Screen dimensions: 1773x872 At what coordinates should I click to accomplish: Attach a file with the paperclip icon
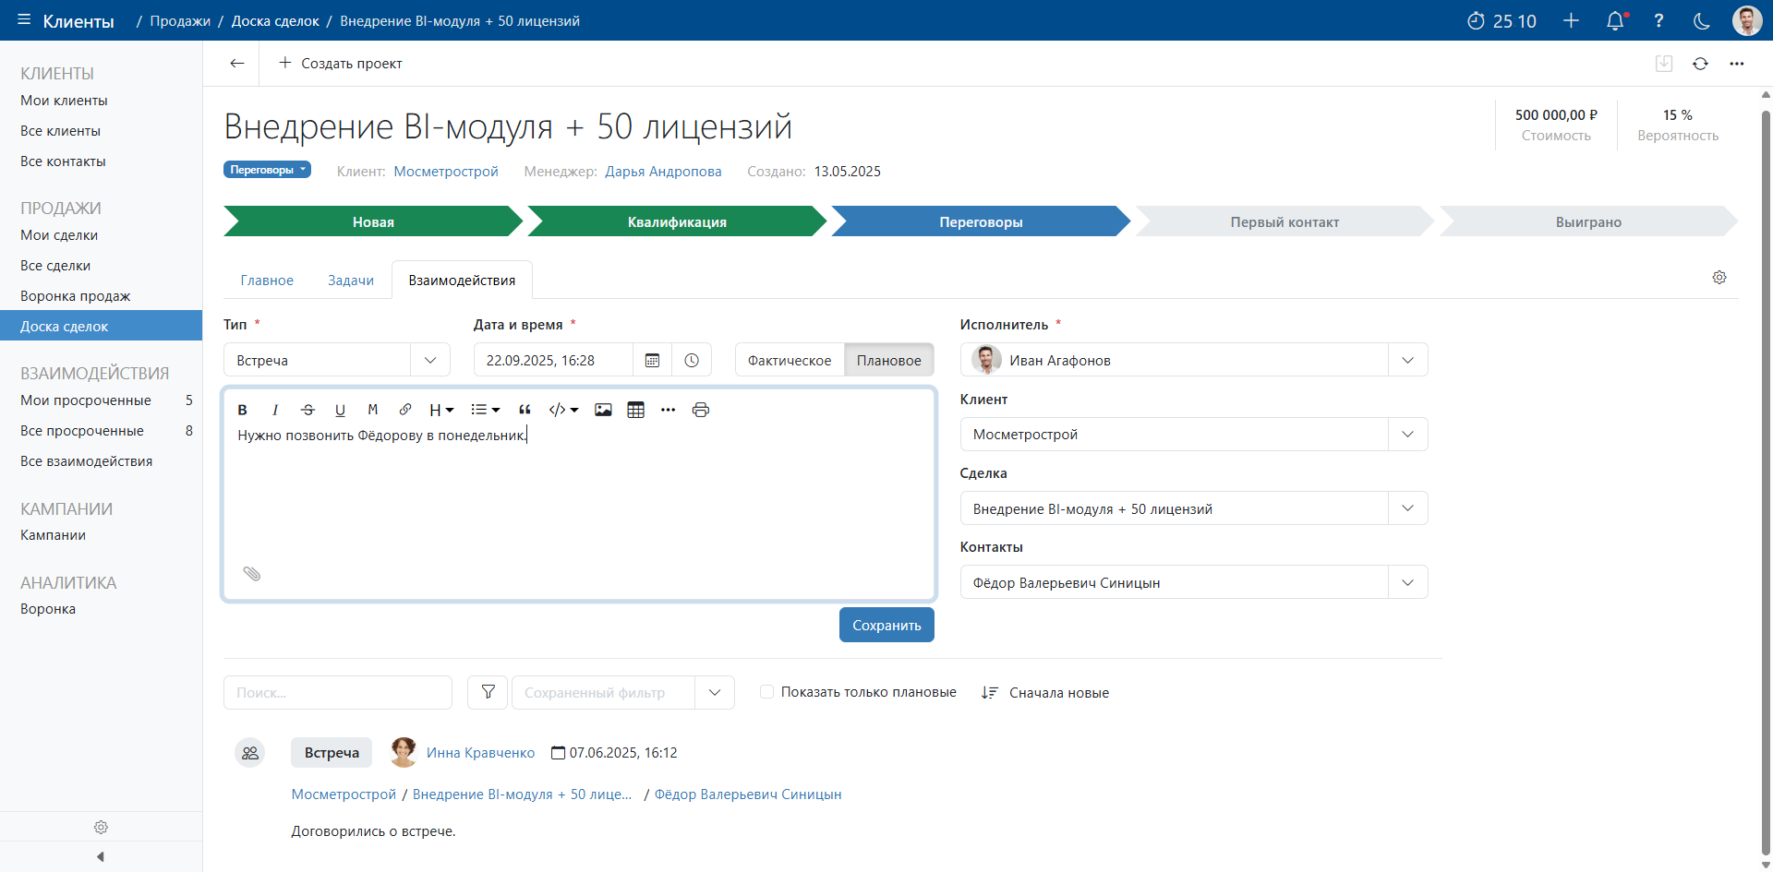(x=252, y=574)
